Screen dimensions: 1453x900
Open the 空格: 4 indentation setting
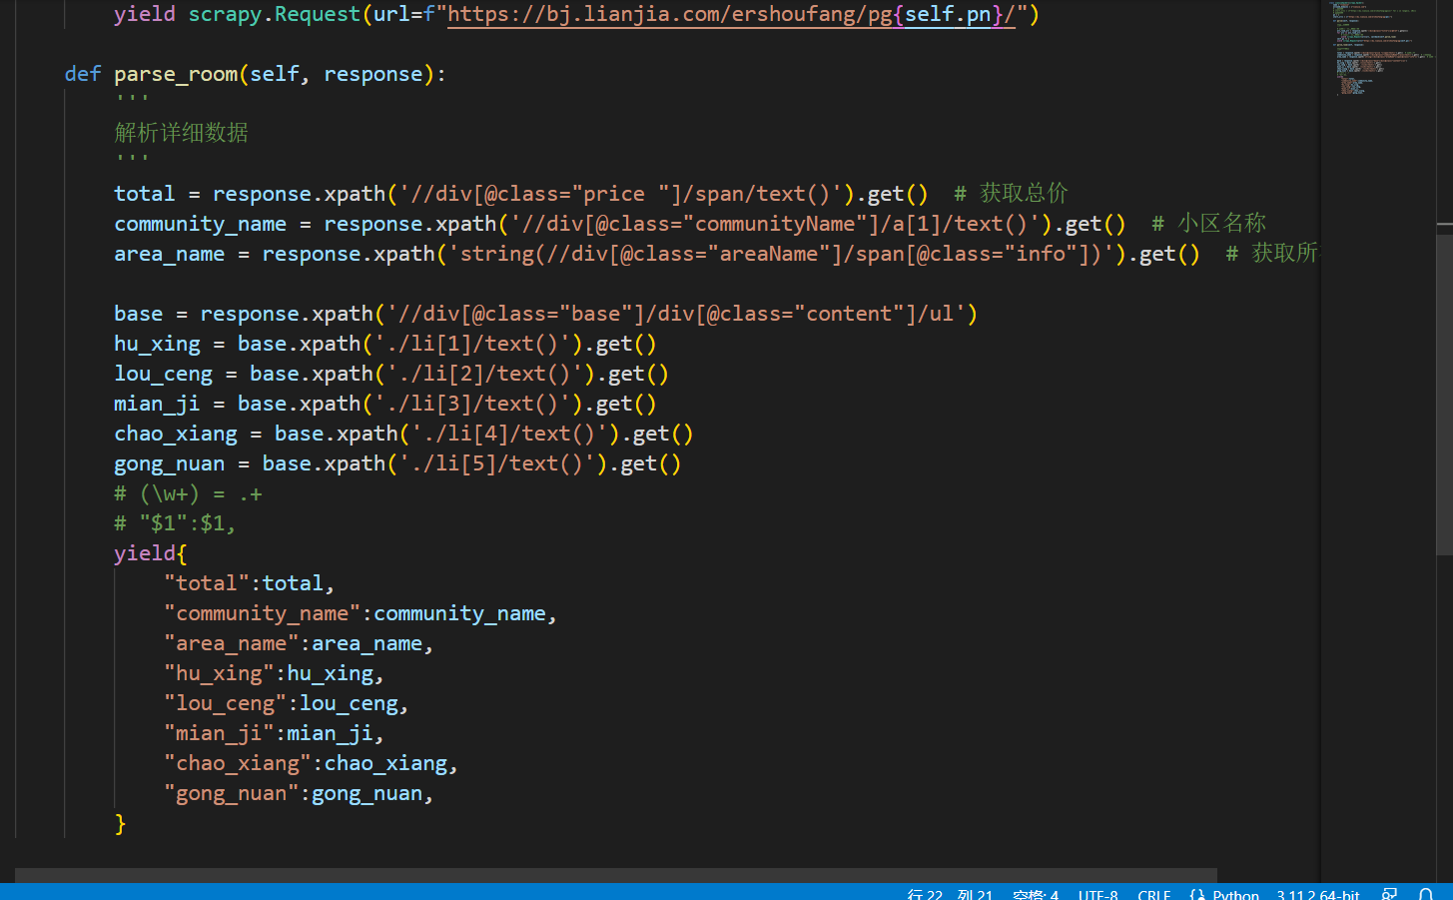tap(1035, 894)
